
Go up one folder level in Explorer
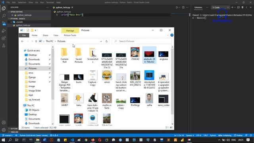tap(36, 41)
